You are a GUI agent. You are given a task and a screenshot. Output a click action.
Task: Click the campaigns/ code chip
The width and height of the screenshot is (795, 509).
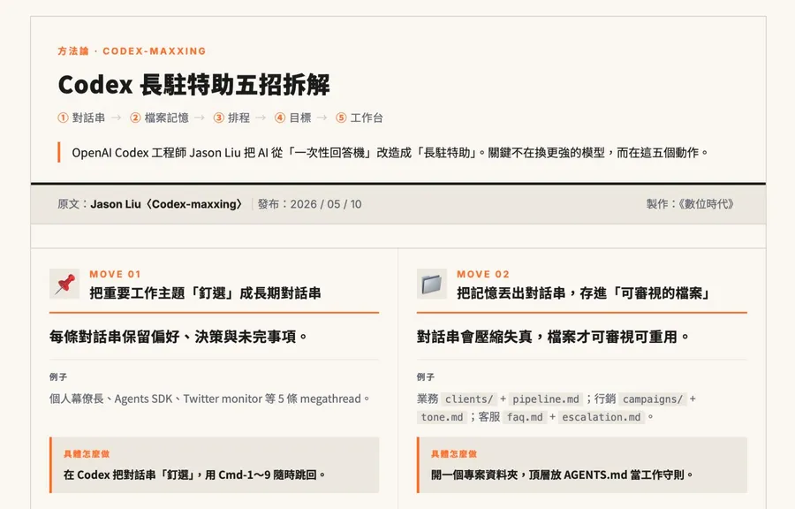(653, 399)
